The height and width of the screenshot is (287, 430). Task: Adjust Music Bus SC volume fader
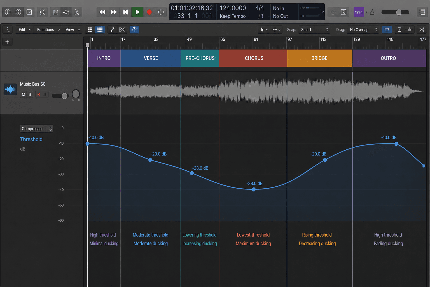(x=60, y=96)
